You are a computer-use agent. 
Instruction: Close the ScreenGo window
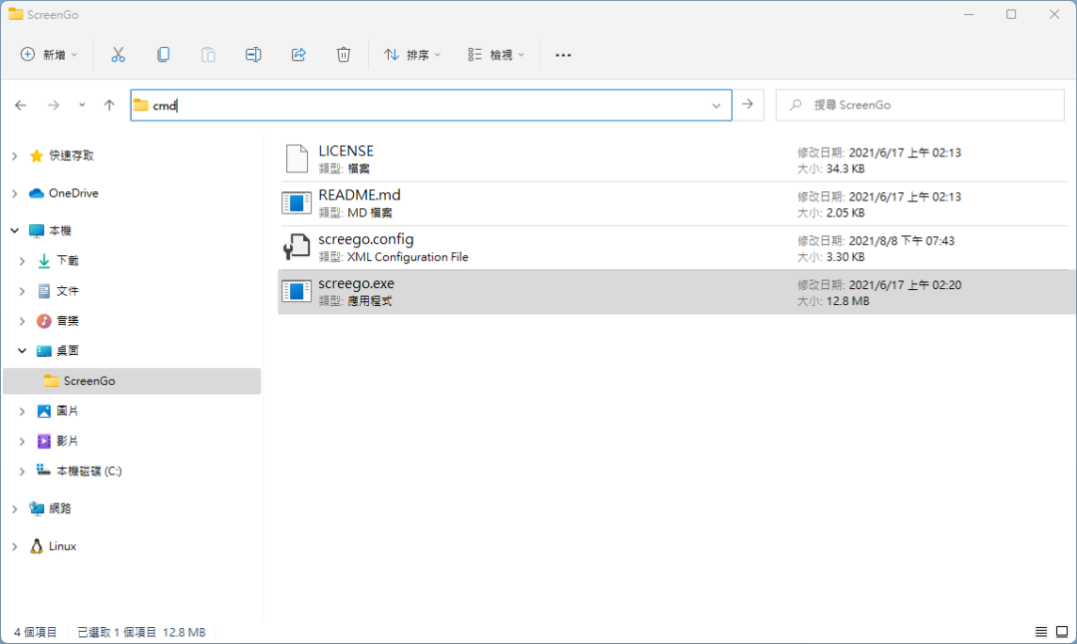(x=1054, y=14)
